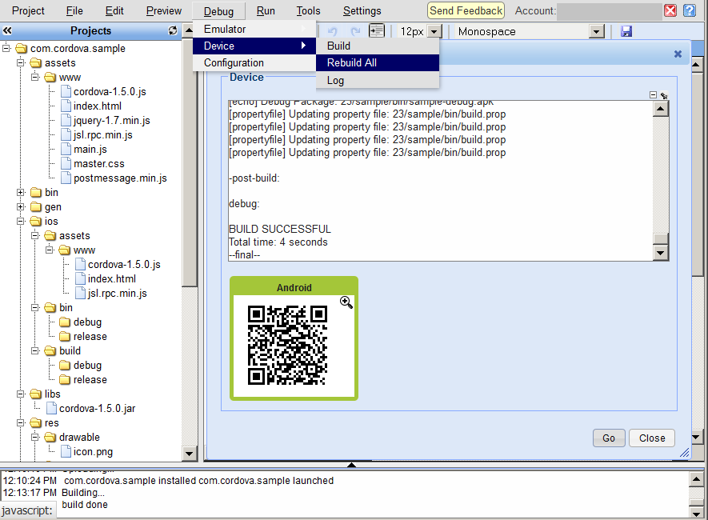708x520 pixels.
Task: Click the Android QR code image
Action: pos(288,346)
